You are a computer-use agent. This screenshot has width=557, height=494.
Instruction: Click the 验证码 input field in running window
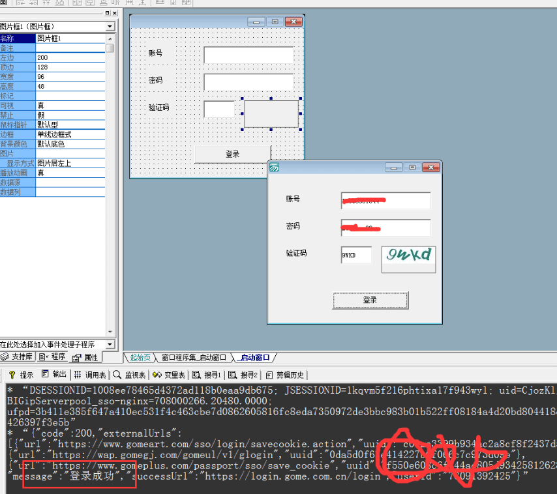(356, 255)
